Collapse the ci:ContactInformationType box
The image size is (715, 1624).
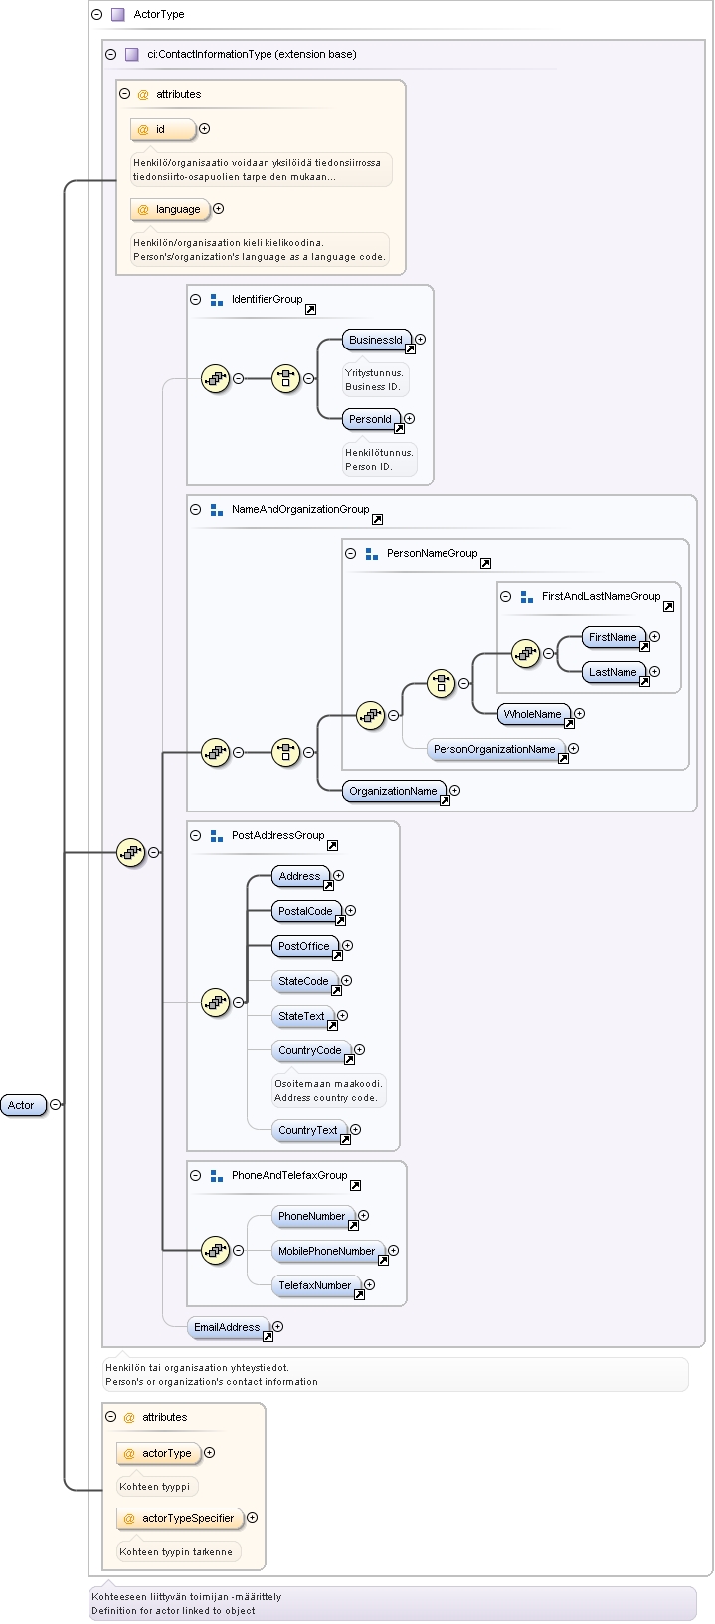pyautogui.click(x=110, y=54)
